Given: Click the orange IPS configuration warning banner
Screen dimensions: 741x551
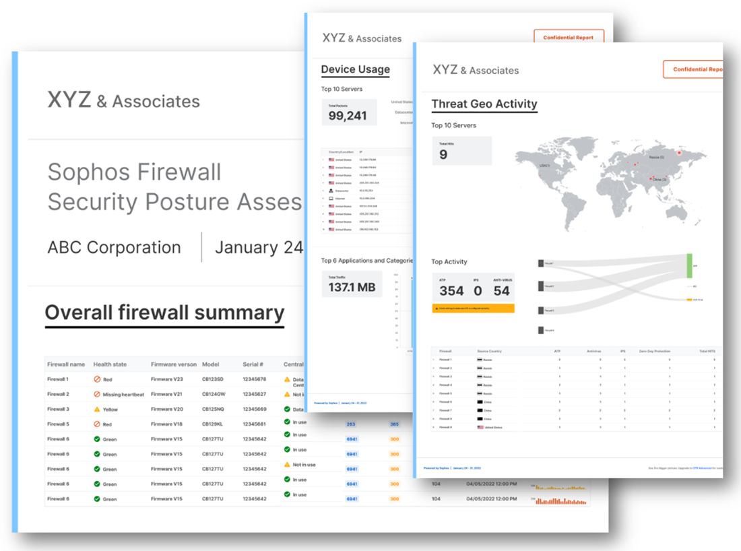Looking at the screenshot, I should [473, 309].
